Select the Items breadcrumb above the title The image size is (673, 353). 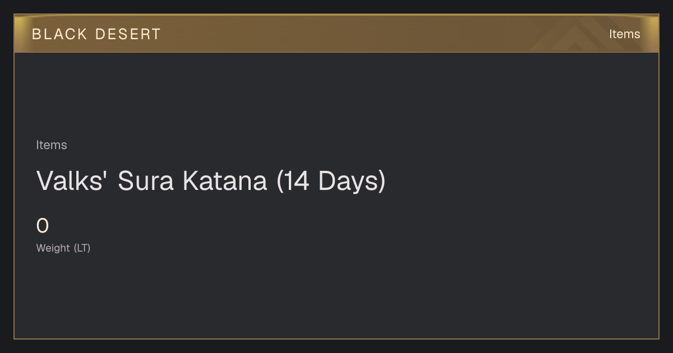(52, 145)
